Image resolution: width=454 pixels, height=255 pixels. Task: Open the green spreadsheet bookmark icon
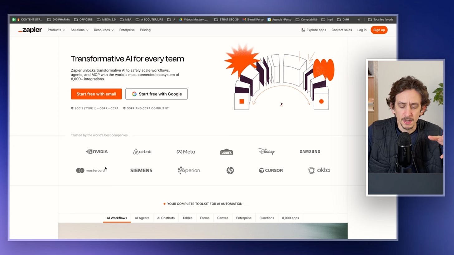14,19
